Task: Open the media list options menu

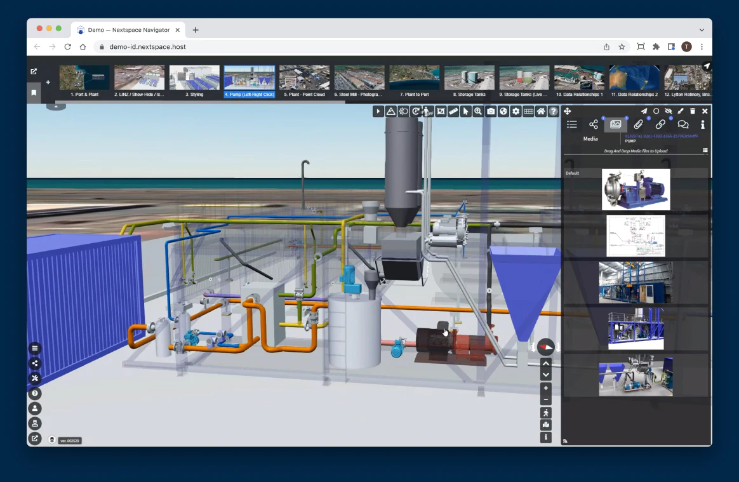Action: (x=705, y=151)
